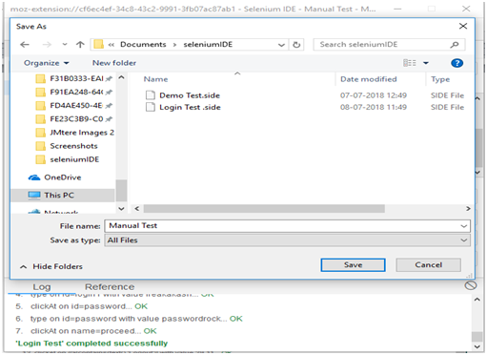
Task: Minimize the Selenium IDE window
Action: click(x=397, y=9)
